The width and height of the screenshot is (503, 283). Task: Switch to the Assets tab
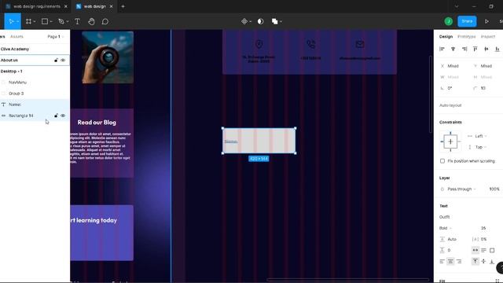point(17,37)
